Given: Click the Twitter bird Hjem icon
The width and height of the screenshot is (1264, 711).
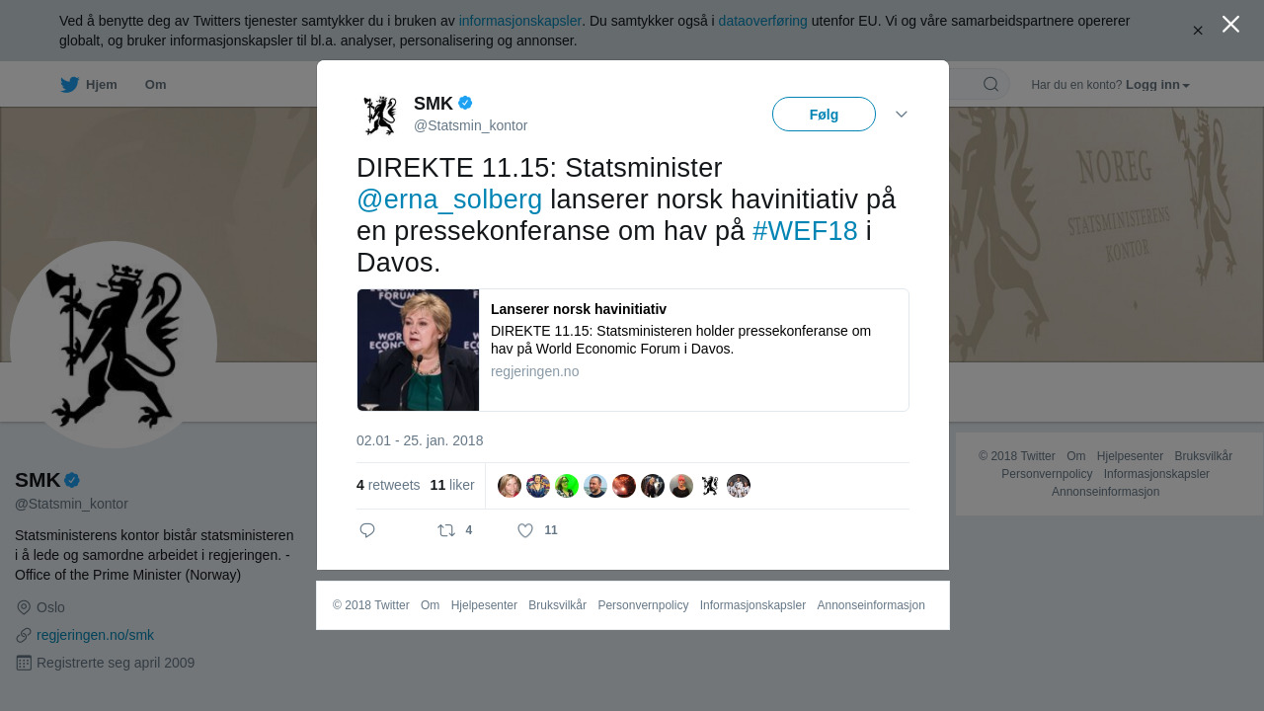Looking at the screenshot, I should point(69,85).
